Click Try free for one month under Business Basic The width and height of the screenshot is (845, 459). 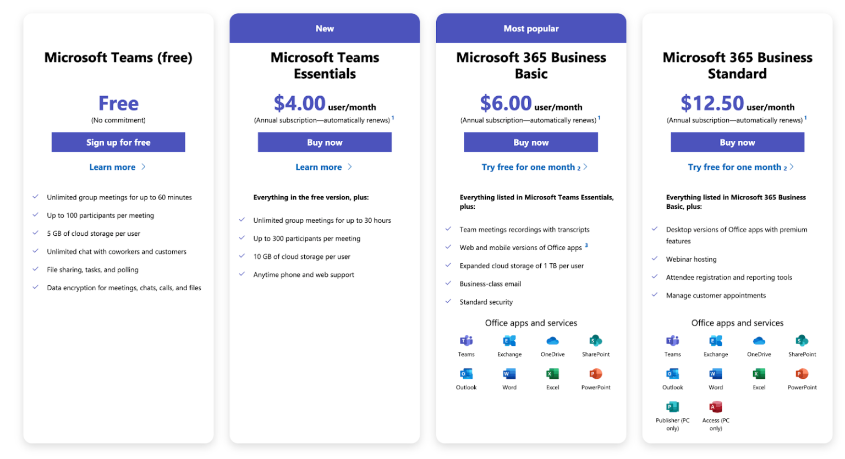click(530, 167)
